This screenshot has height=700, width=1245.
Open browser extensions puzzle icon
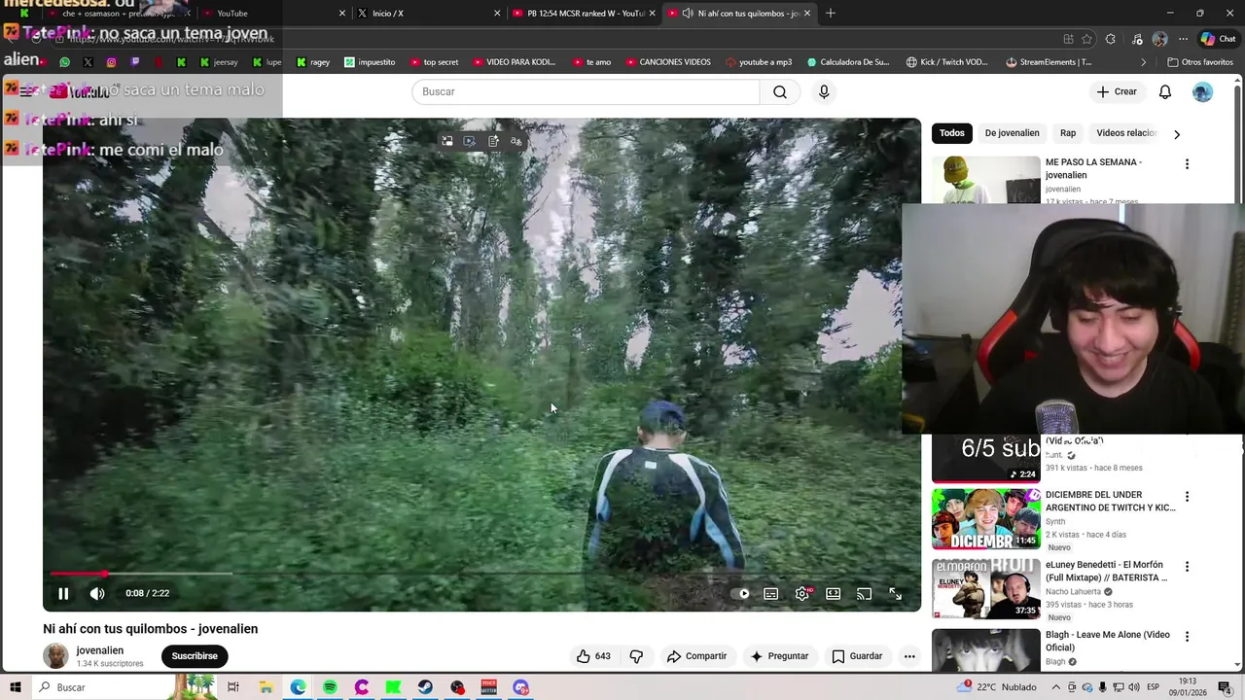click(1111, 39)
